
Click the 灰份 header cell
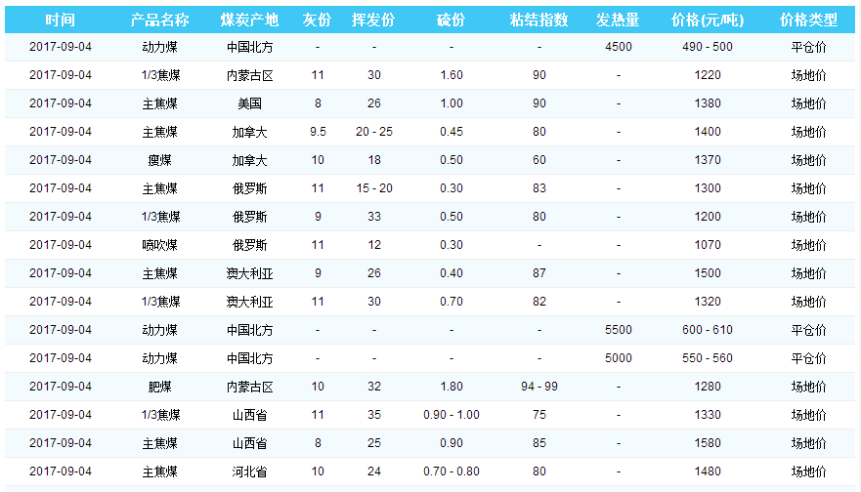(318, 20)
